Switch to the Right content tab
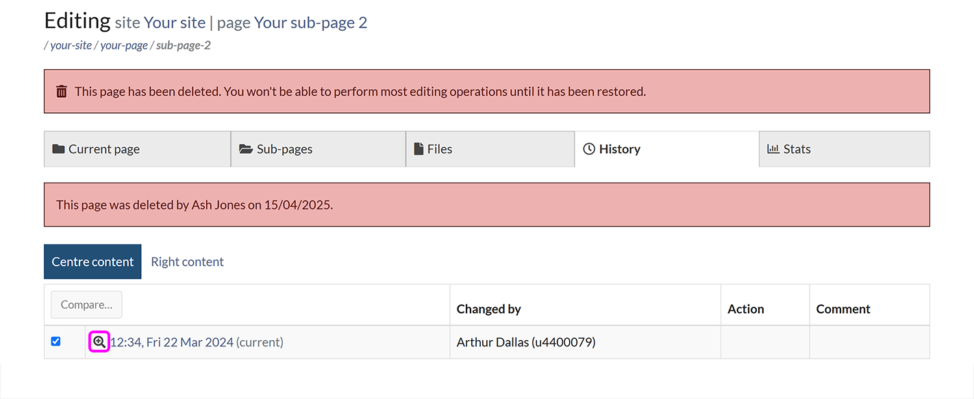Screen dimensions: 974x399 (187, 261)
